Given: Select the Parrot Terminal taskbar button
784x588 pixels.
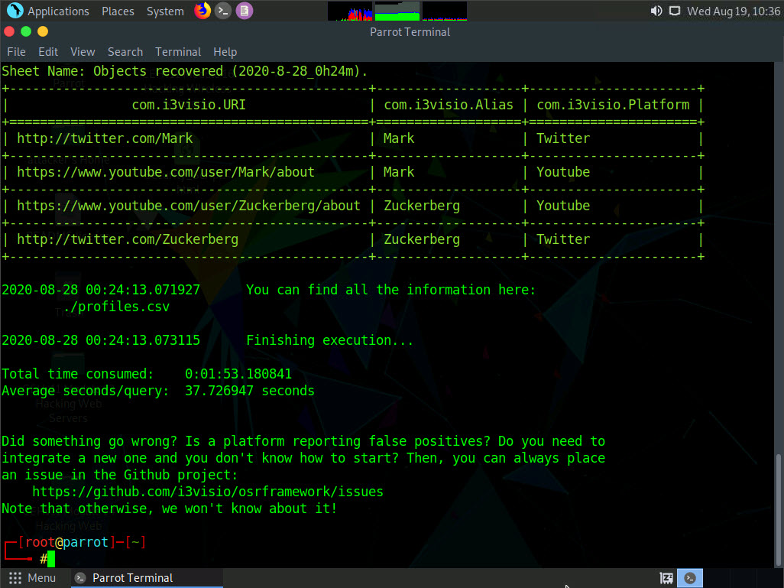Looking at the screenshot, I should (x=147, y=578).
